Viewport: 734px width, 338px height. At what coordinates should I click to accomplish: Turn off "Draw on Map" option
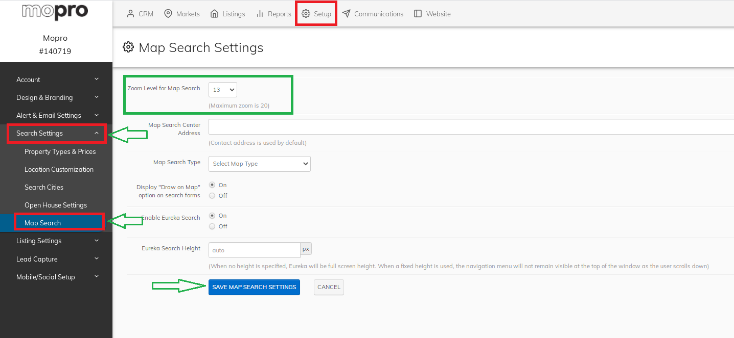[x=212, y=196]
